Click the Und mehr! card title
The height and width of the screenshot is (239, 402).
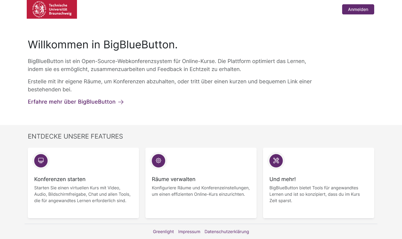tap(283, 179)
